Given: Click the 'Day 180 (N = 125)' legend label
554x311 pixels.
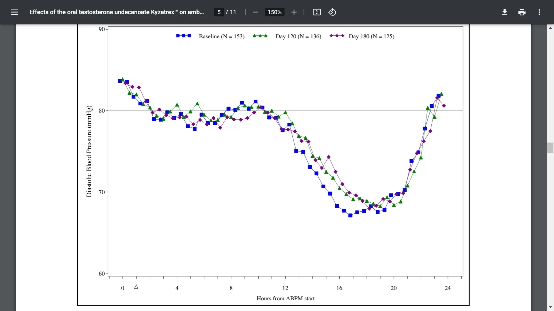Looking at the screenshot, I should (x=371, y=37).
